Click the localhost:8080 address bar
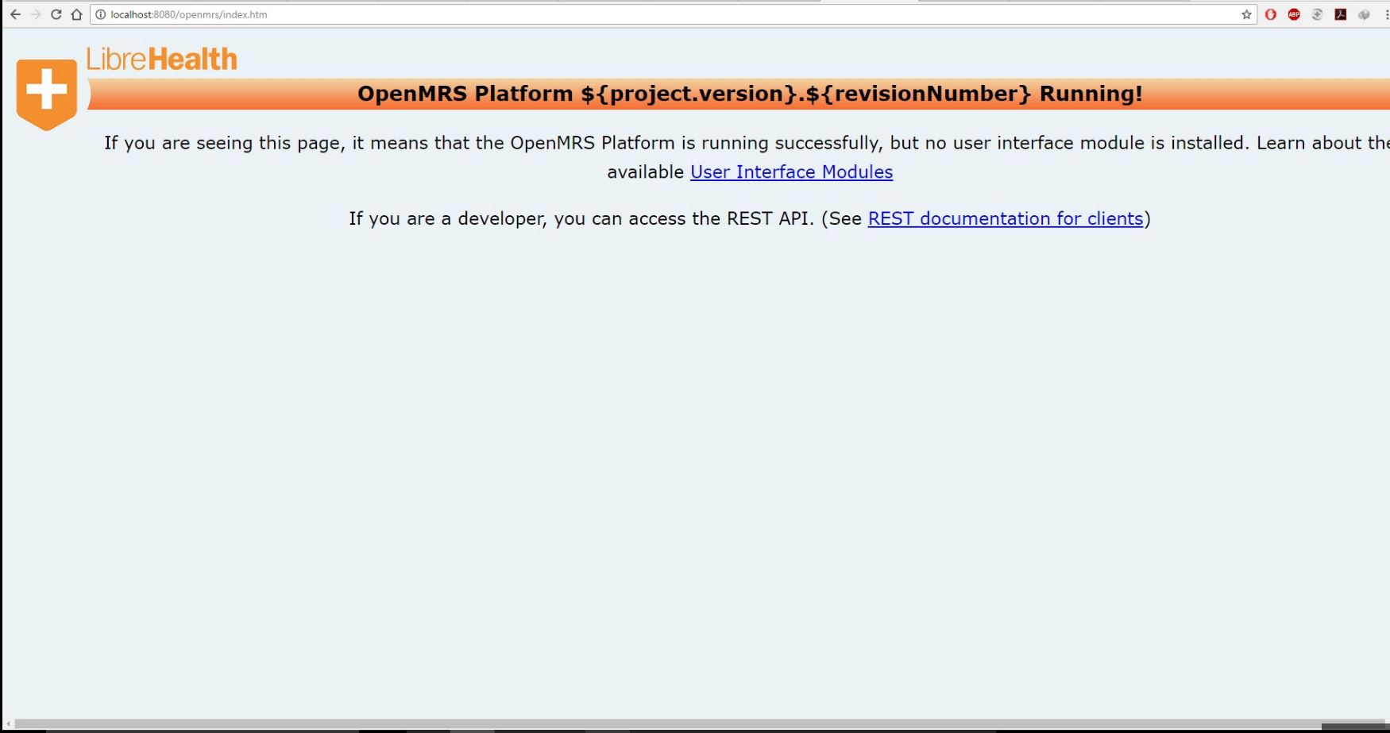 coord(674,14)
